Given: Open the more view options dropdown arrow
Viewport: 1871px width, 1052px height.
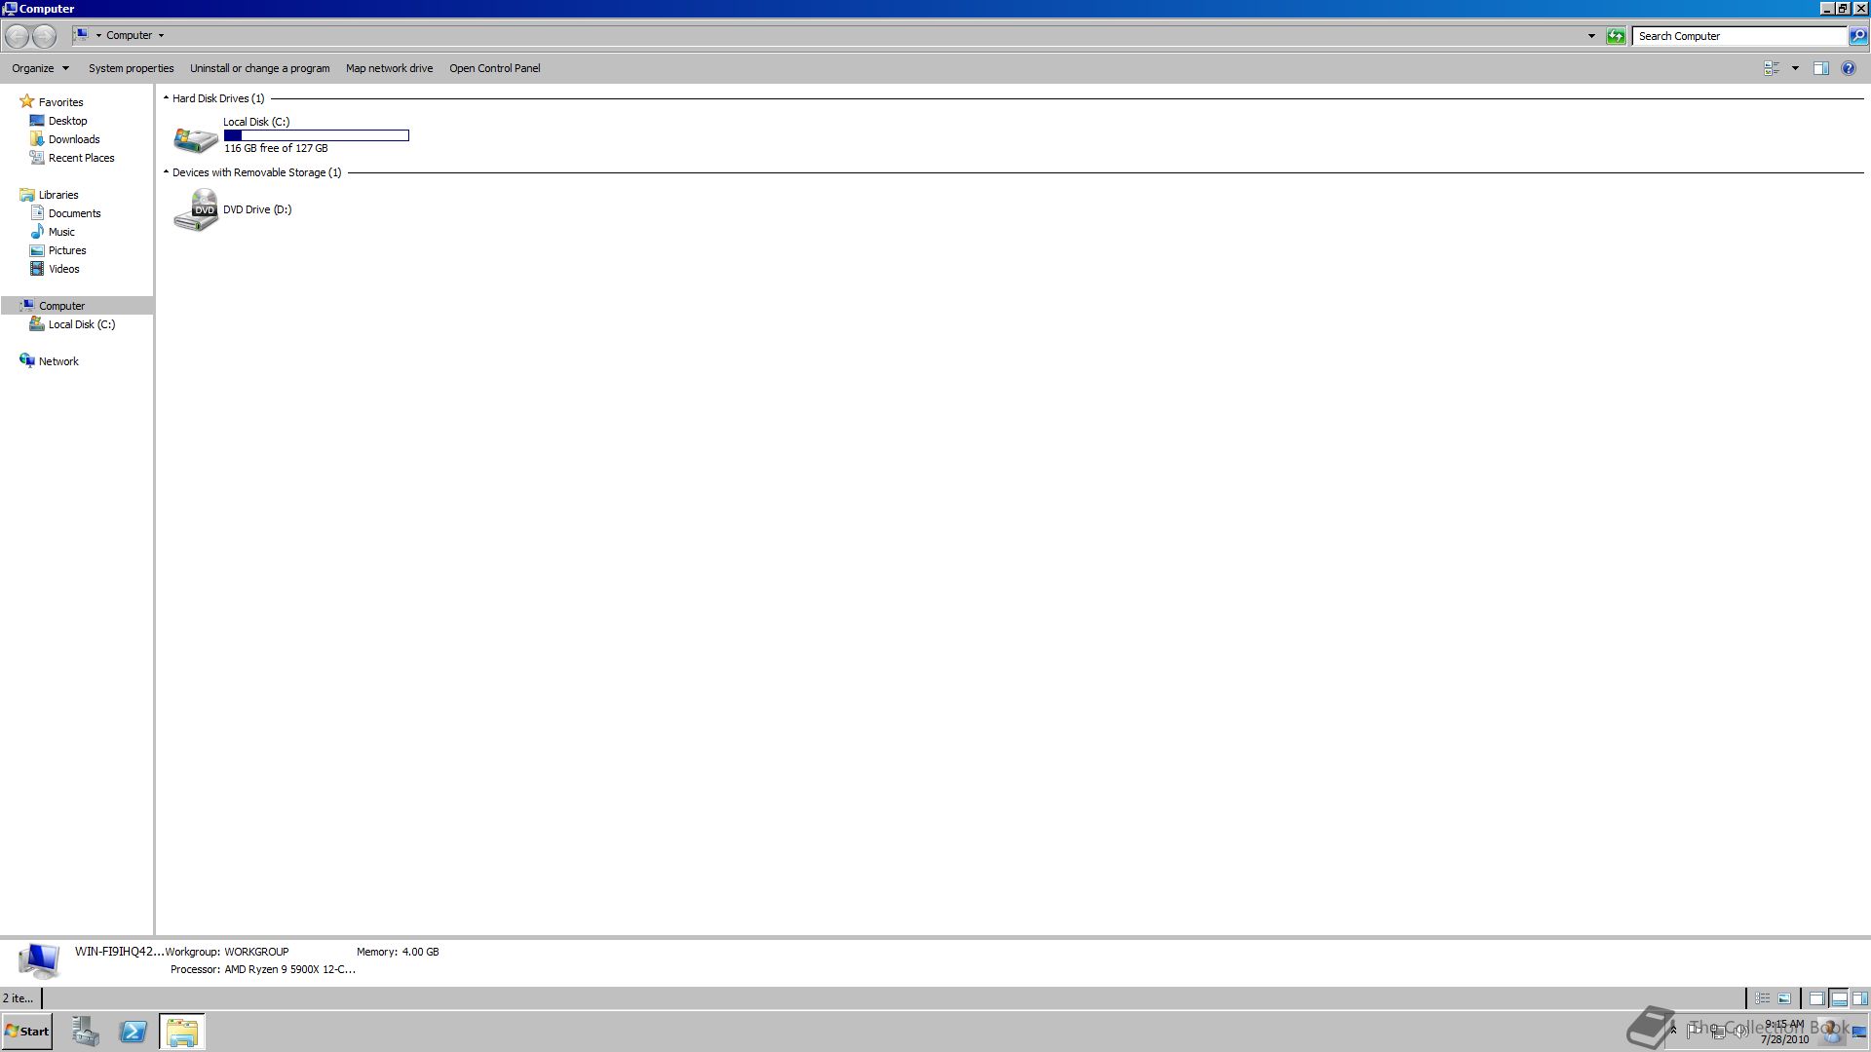Looking at the screenshot, I should pos(1795,68).
